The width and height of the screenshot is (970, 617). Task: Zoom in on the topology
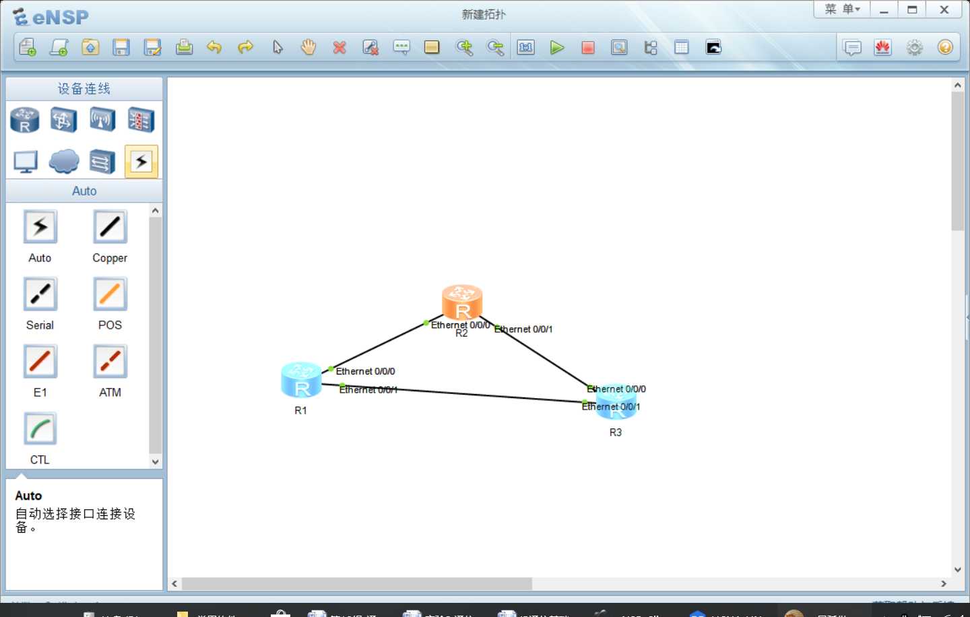[464, 47]
